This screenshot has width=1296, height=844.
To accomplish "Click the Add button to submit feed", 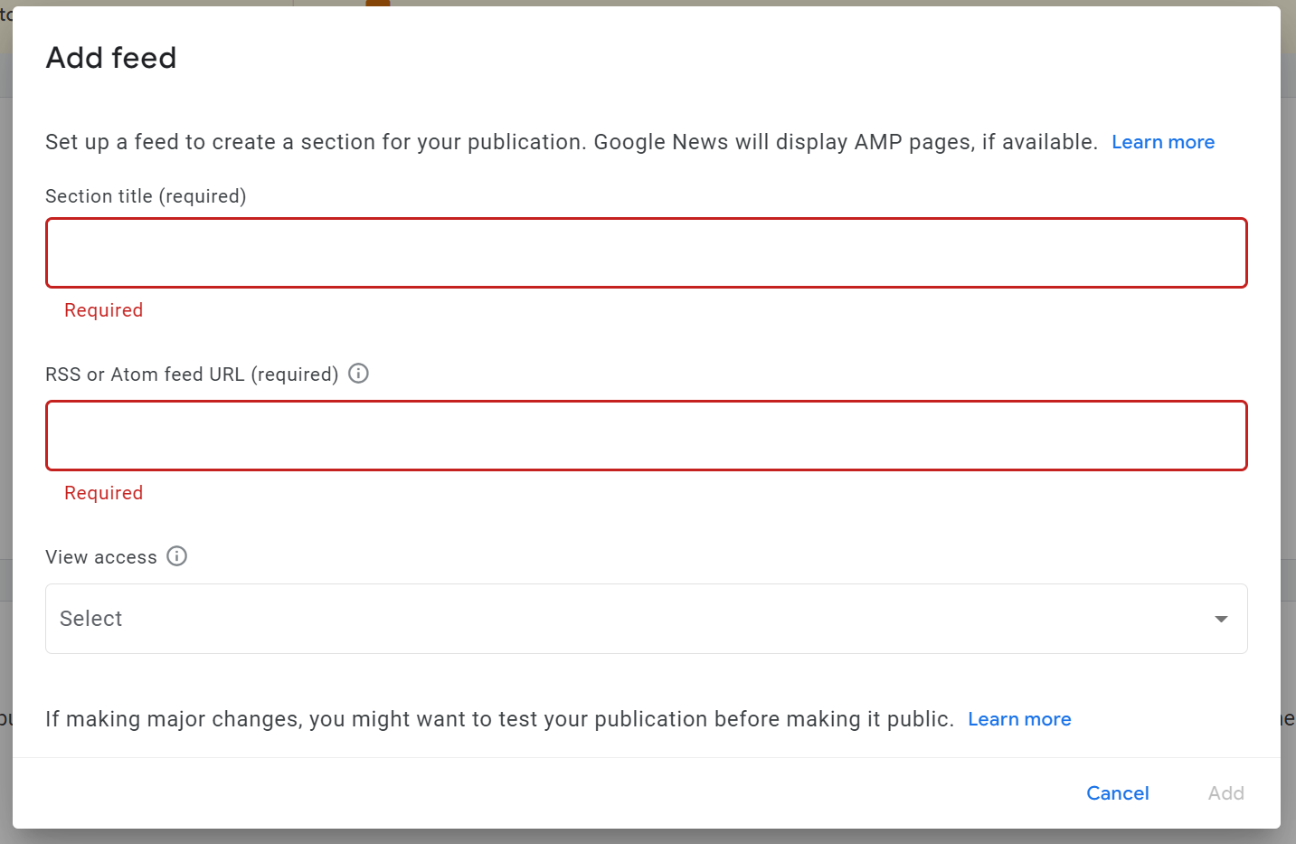I will point(1225,793).
